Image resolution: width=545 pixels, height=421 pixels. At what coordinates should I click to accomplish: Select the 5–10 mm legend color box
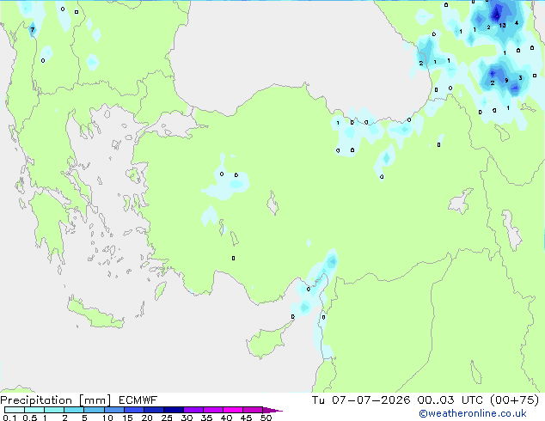click(x=94, y=410)
